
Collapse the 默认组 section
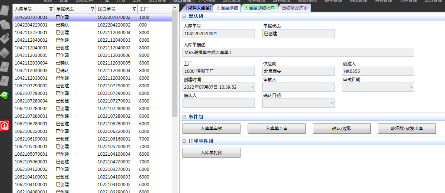click(x=184, y=16)
